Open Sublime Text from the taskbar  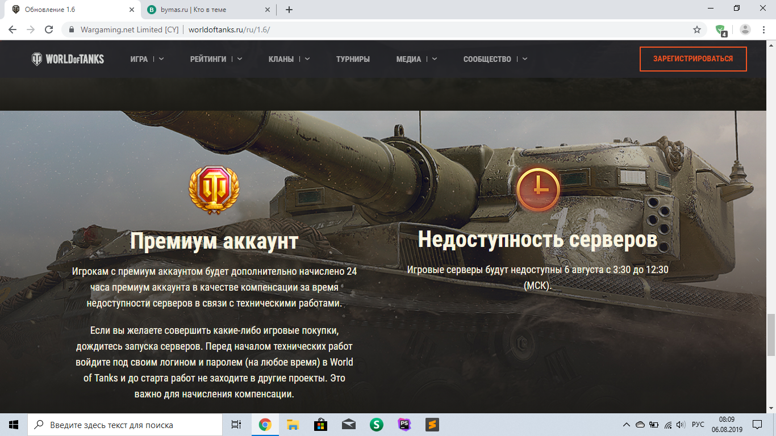click(x=432, y=425)
